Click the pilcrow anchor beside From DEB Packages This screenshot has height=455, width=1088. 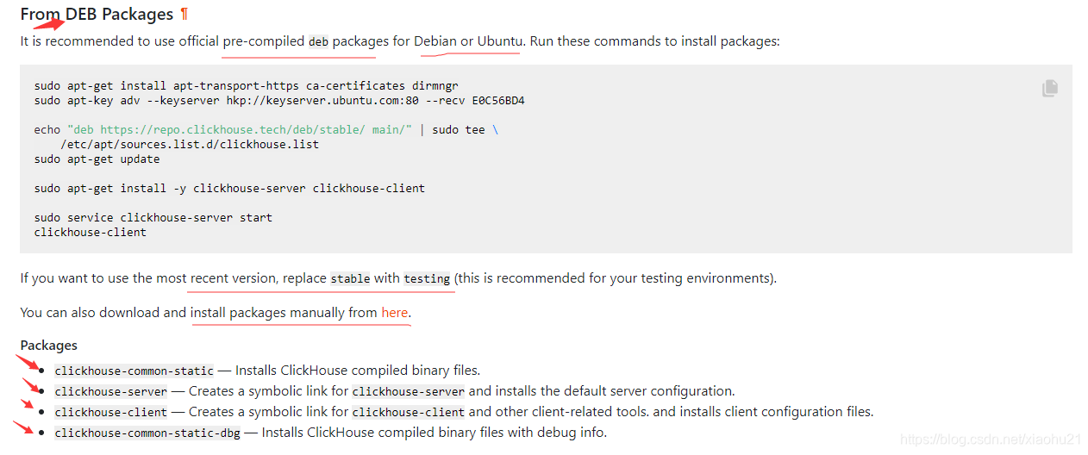click(184, 15)
